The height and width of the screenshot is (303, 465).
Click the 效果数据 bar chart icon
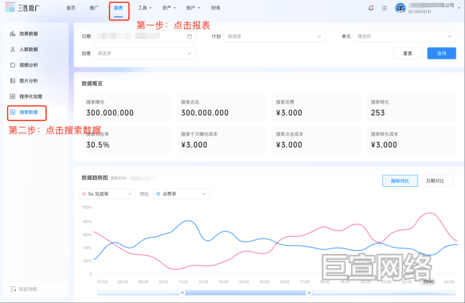[13, 33]
